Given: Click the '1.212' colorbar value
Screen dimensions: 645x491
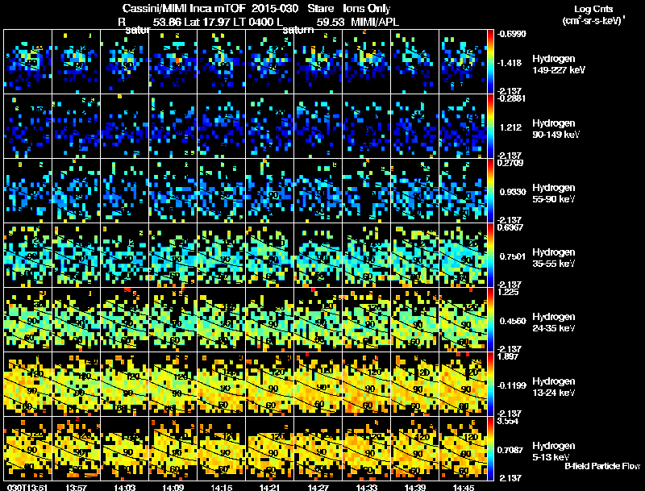Looking at the screenshot, I should coord(511,127).
